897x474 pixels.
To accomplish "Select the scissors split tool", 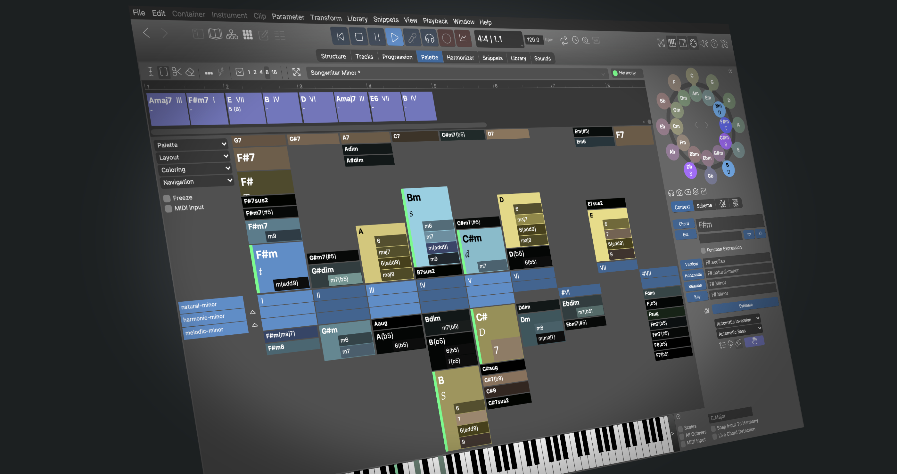I will coord(177,72).
